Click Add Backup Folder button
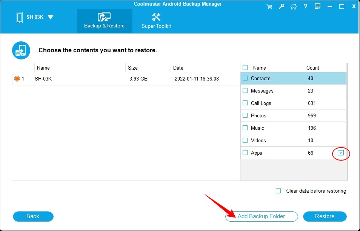360x231 pixels. pos(262,216)
